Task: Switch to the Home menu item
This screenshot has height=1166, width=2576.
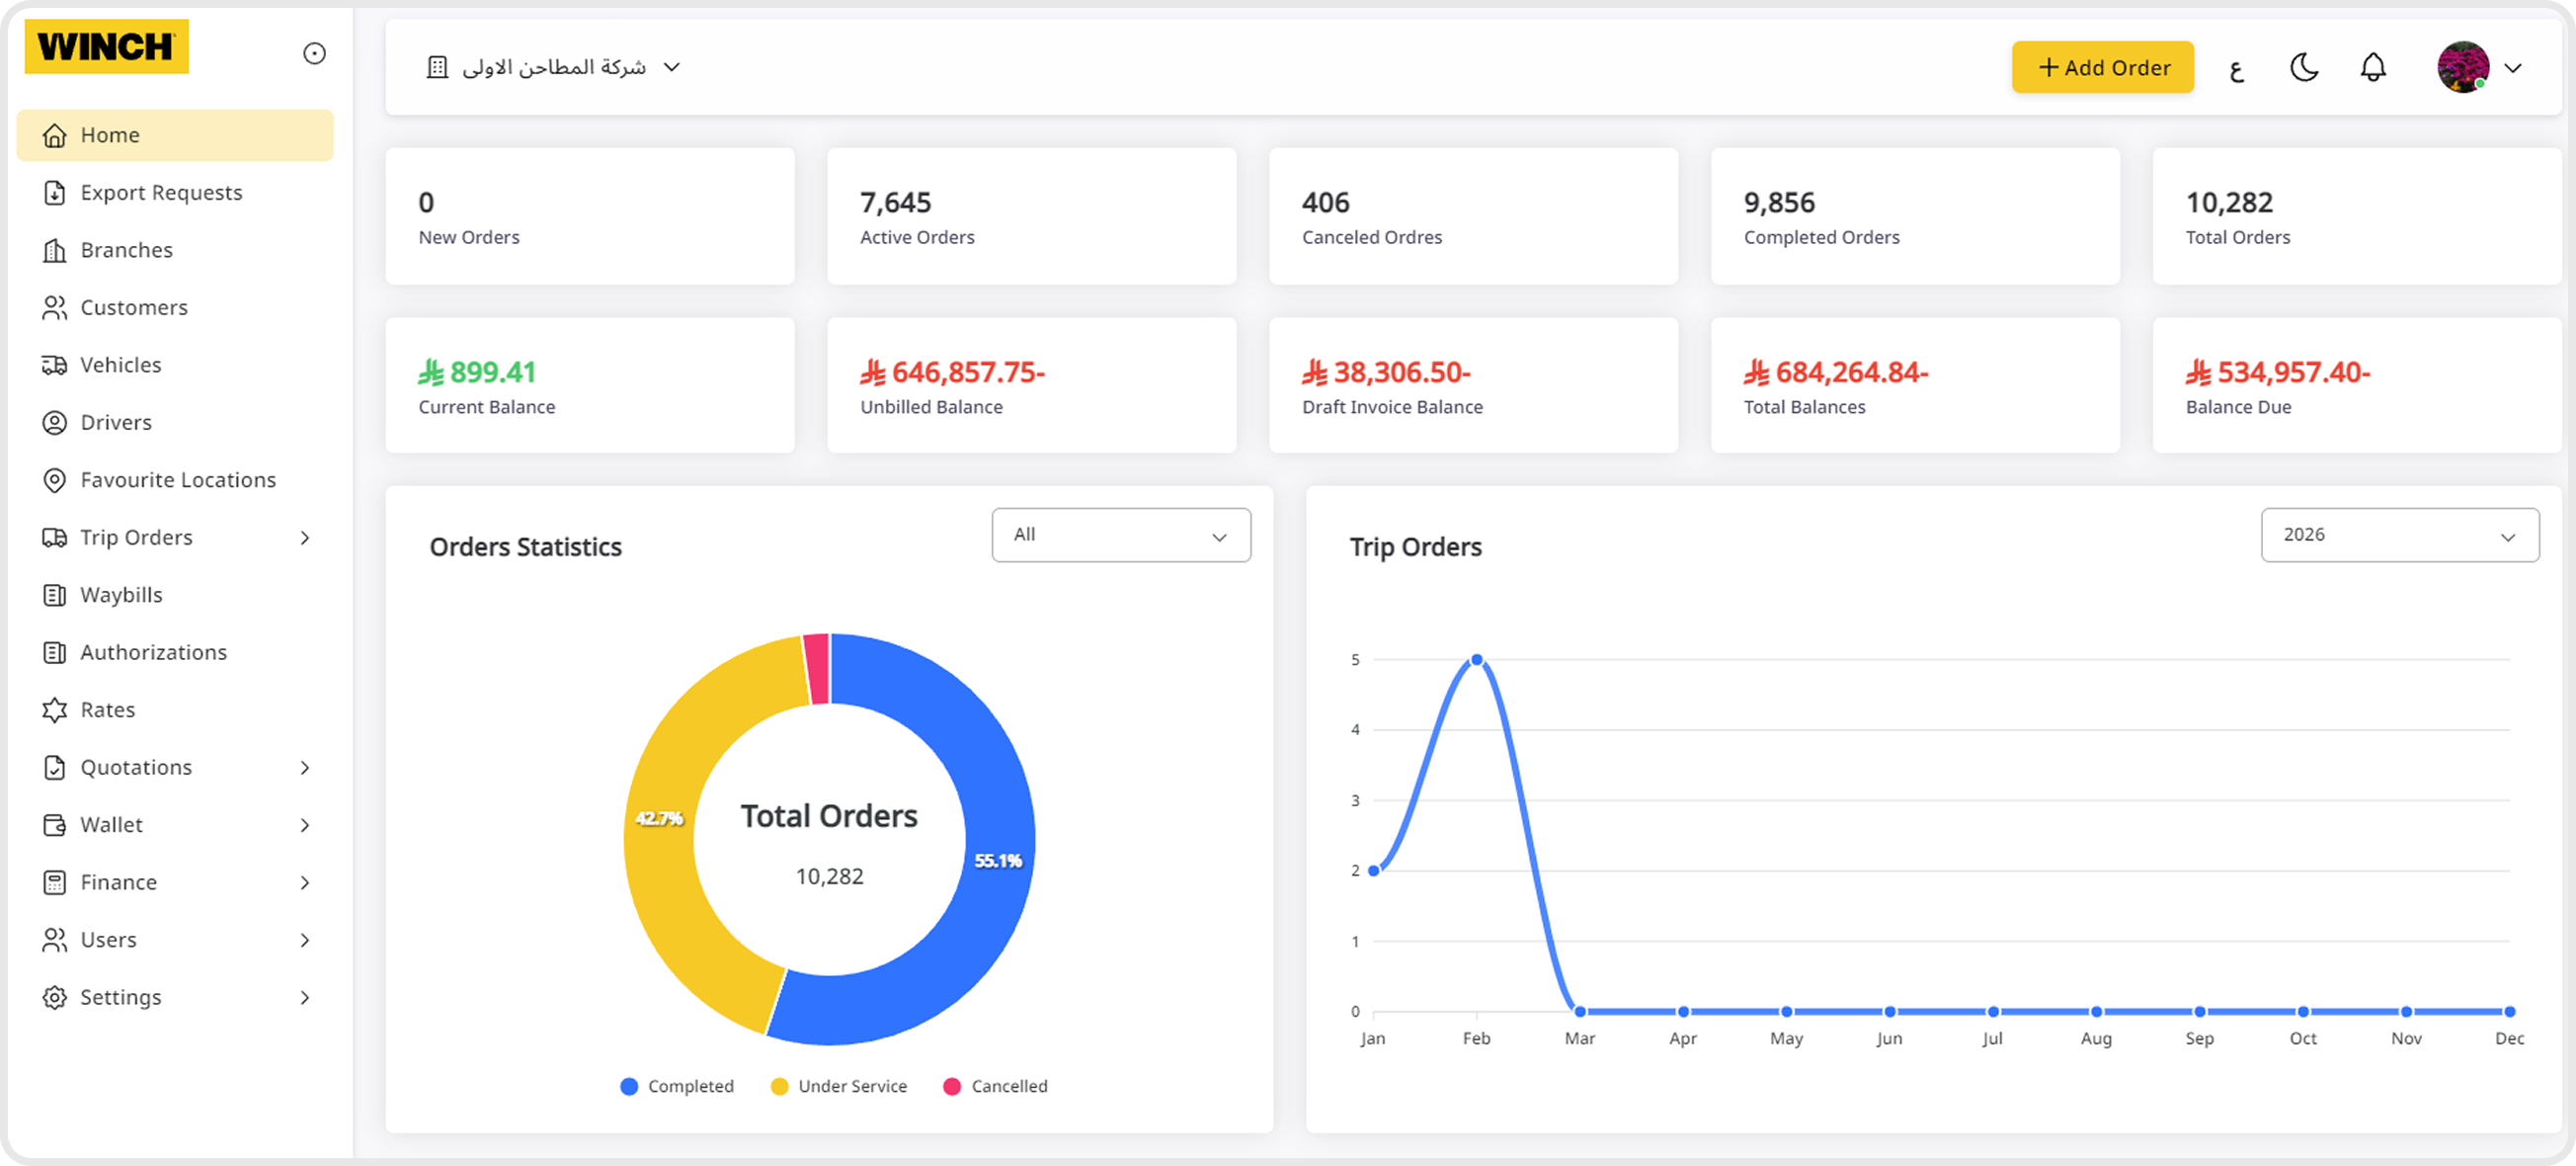Action: tap(110, 134)
